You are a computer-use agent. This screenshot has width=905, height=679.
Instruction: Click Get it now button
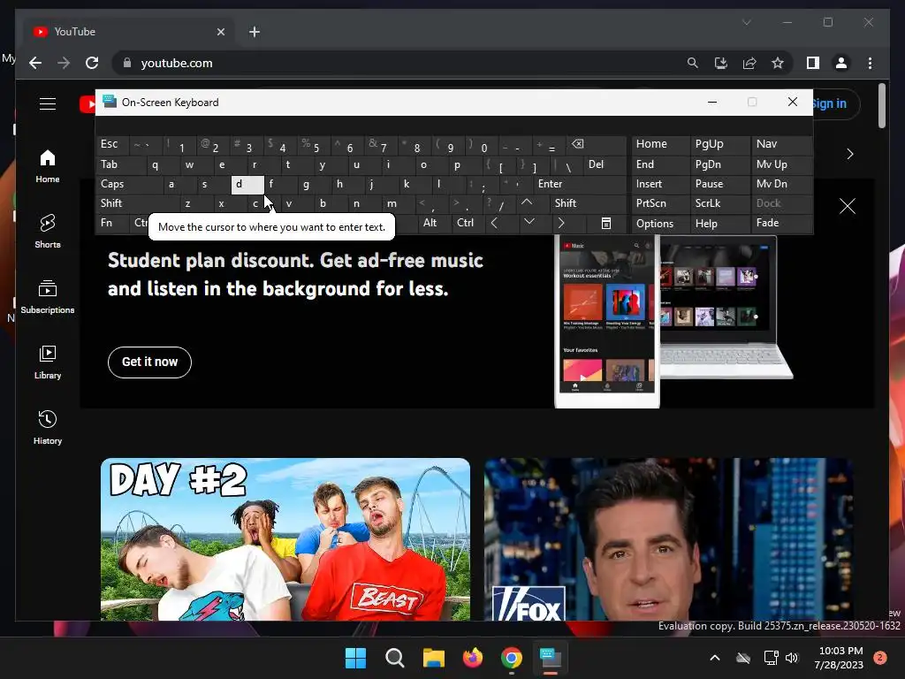(149, 362)
